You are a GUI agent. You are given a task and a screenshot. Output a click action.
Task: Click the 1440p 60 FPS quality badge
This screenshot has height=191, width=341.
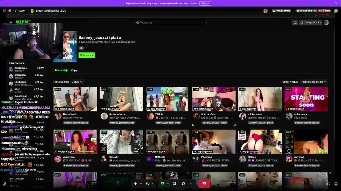point(306,11)
